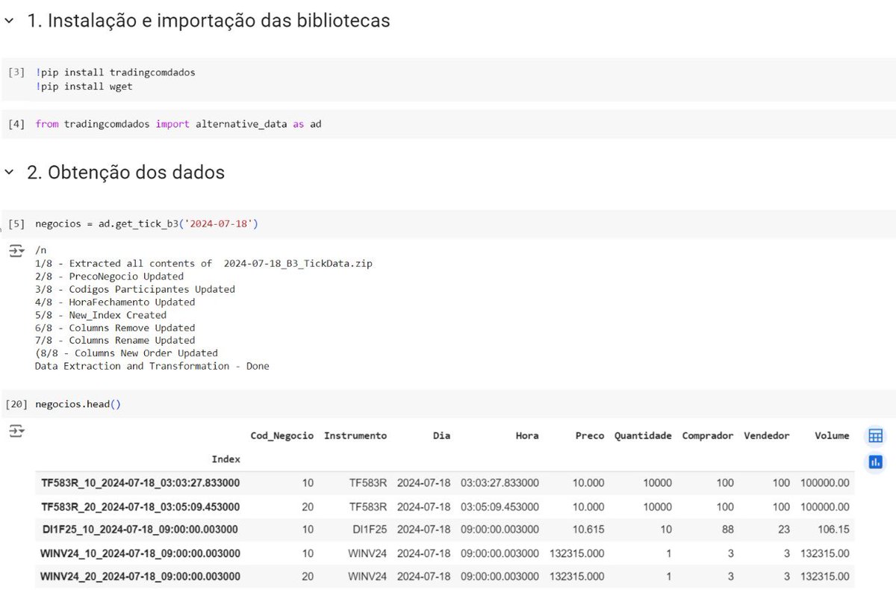Run cell [3] with pip install

point(16,72)
